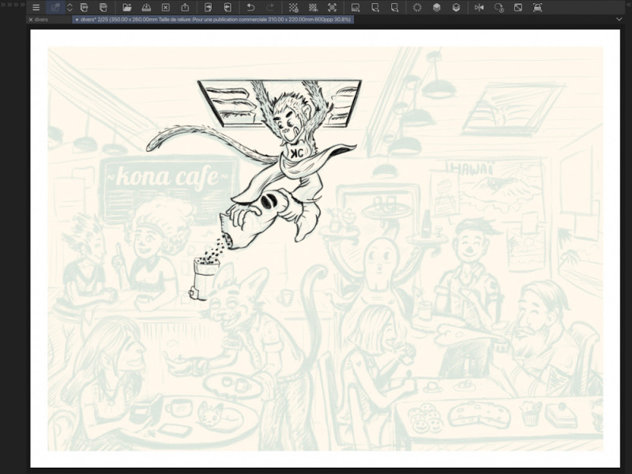
Task: Switch to the short 'divers' tab
Action: 42,19
